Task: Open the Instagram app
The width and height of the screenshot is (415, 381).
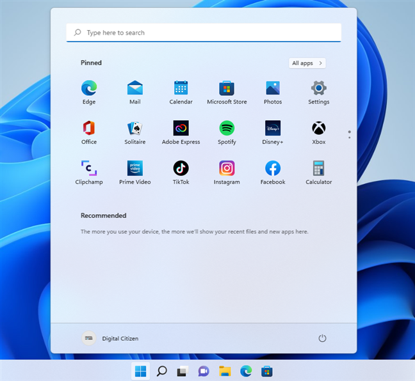Action: pos(227,173)
